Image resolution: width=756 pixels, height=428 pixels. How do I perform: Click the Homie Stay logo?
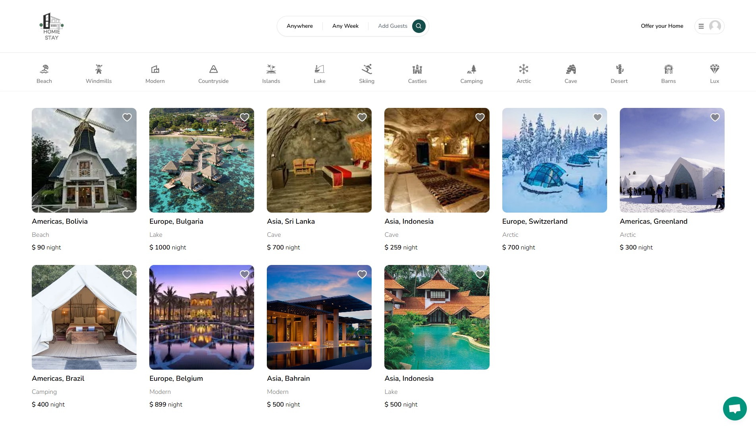[52, 26]
